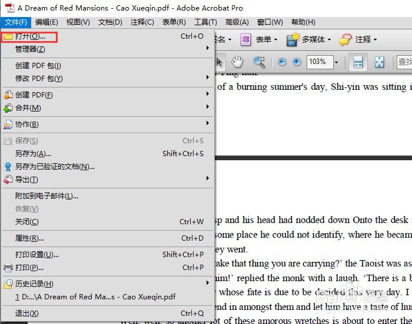The image size is (412, 324).
Task: Choose 附加到电子邮件(L)... entry
Action: click(107, 196)
